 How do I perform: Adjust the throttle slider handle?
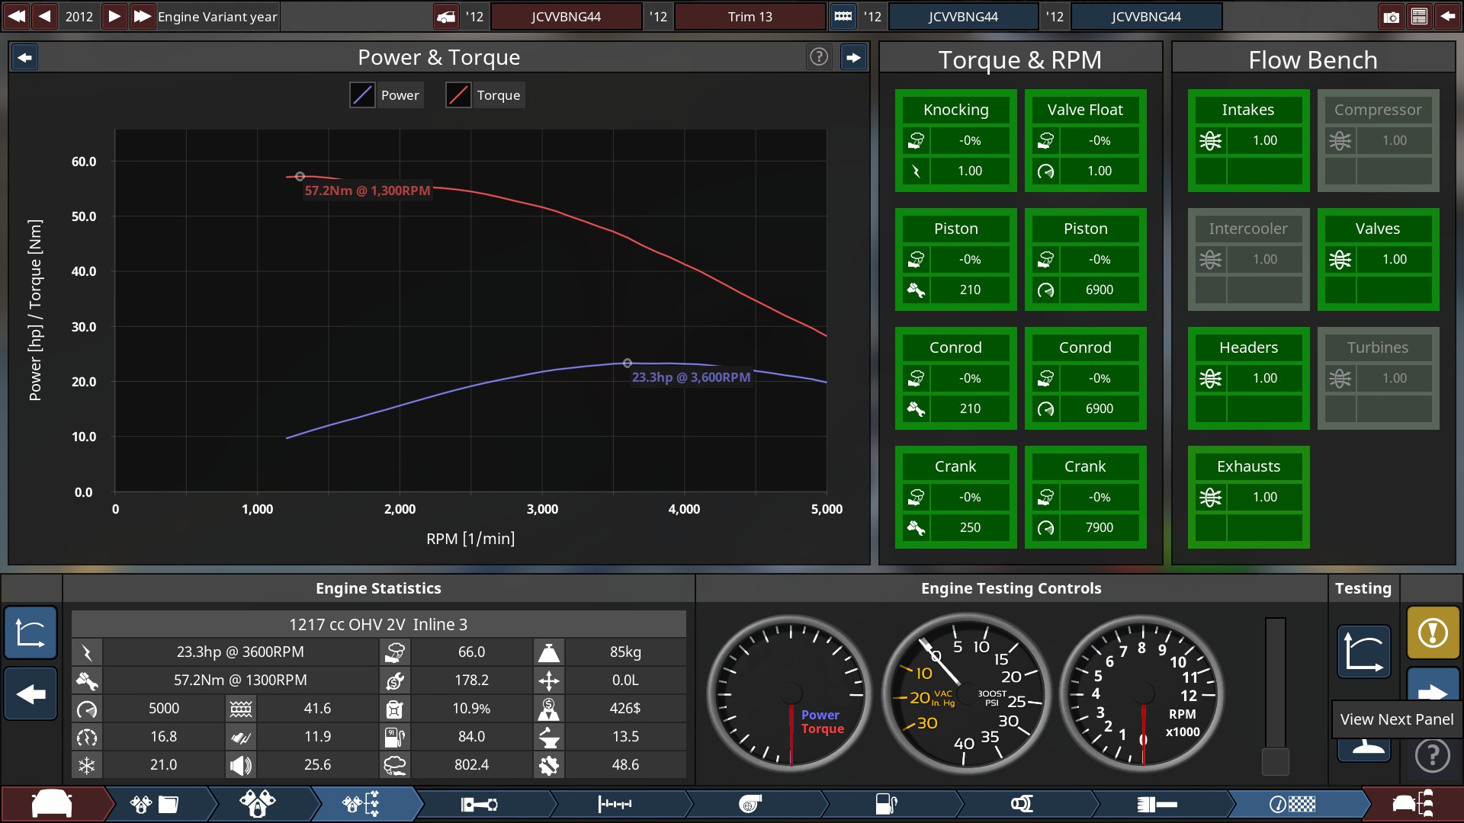pyautogui.click(x=1276, y=761)
